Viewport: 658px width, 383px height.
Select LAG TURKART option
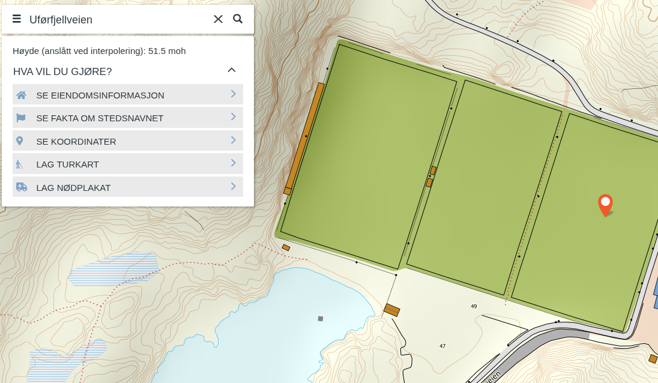127,164
